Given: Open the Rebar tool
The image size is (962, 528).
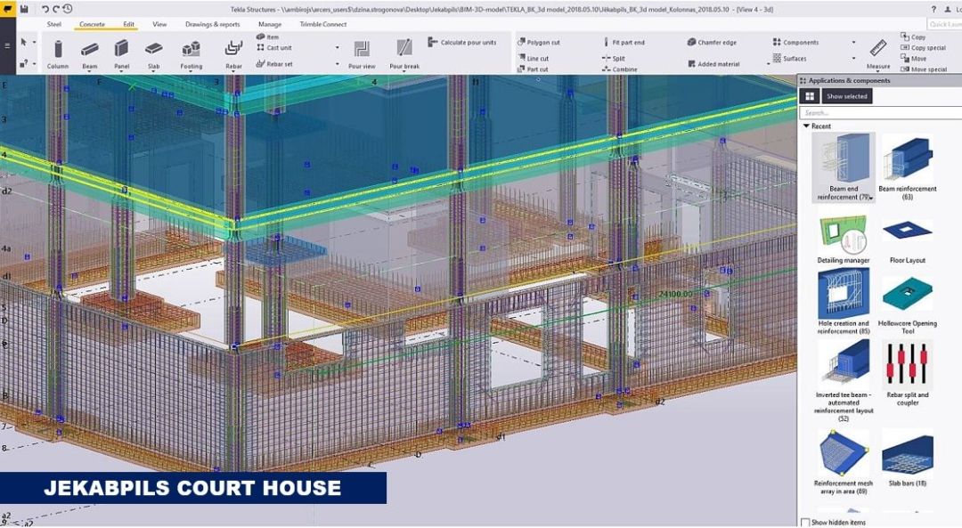Looking at the screenshot, I should 233,52.
